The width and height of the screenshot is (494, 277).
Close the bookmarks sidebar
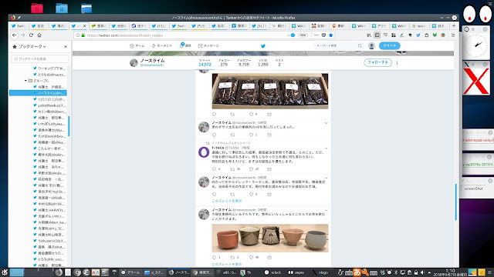tap(66, 46)
